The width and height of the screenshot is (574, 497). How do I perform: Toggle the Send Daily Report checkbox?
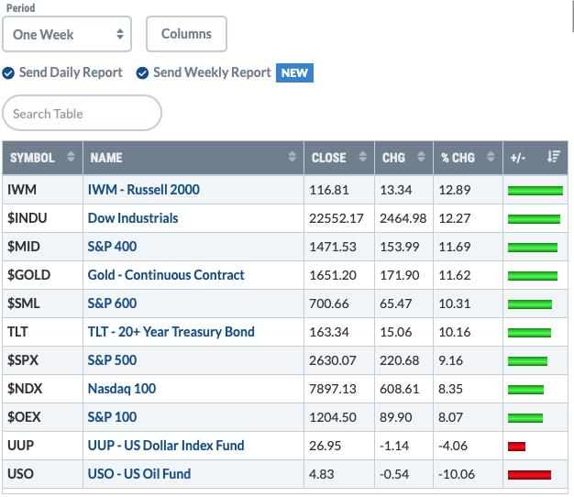point(8,72)
